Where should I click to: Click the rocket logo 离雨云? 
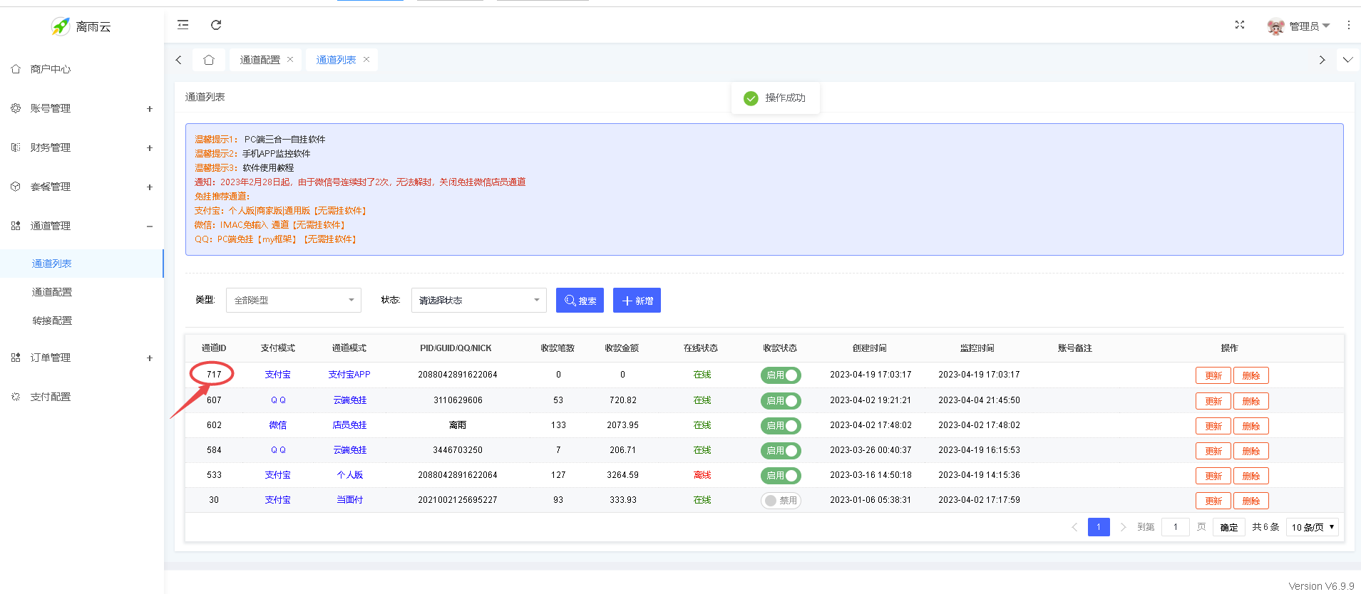coord(81,26)
